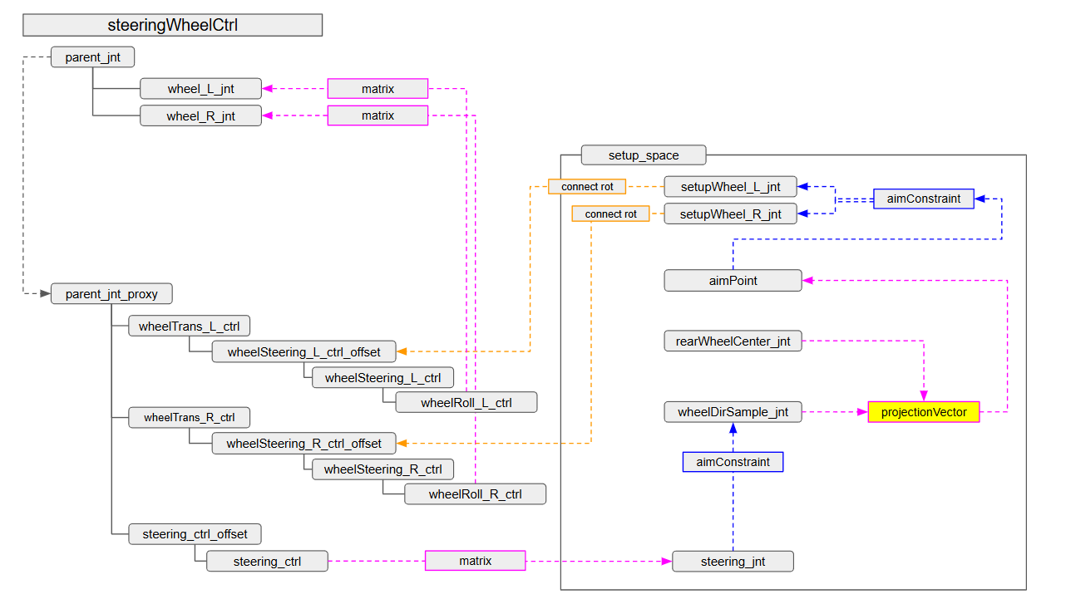
Task: Click the matrix node feeding wheel_L_jnt
Action: (378, 89)
